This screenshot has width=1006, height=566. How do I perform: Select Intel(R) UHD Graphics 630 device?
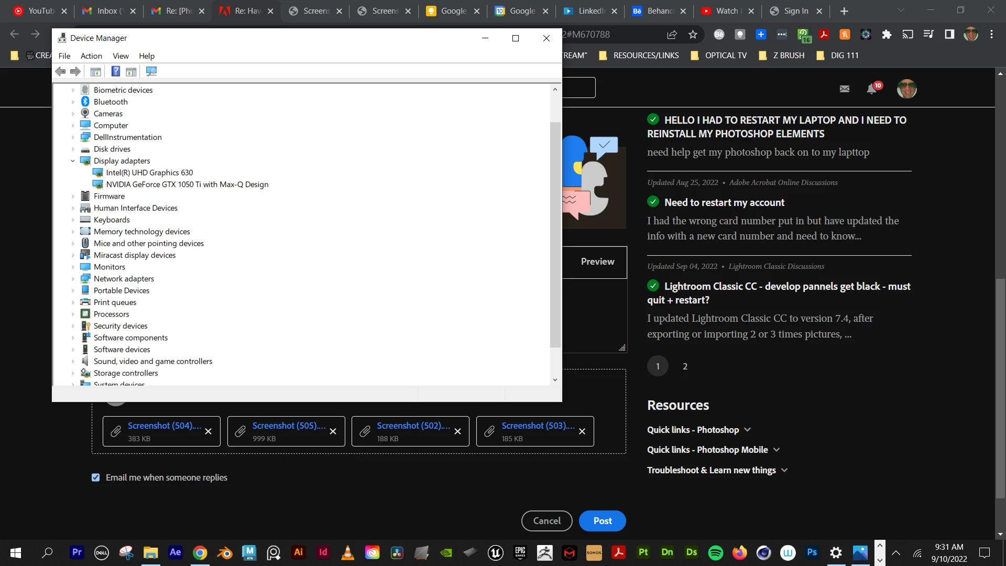point(149,172)
